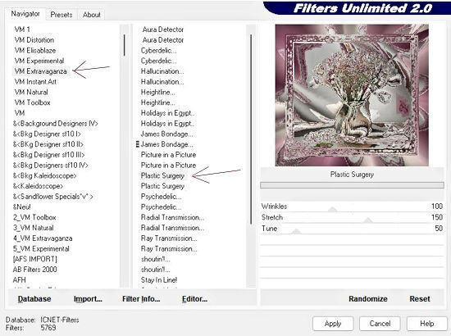Click Import... to add filters

(x=88, y=299)
